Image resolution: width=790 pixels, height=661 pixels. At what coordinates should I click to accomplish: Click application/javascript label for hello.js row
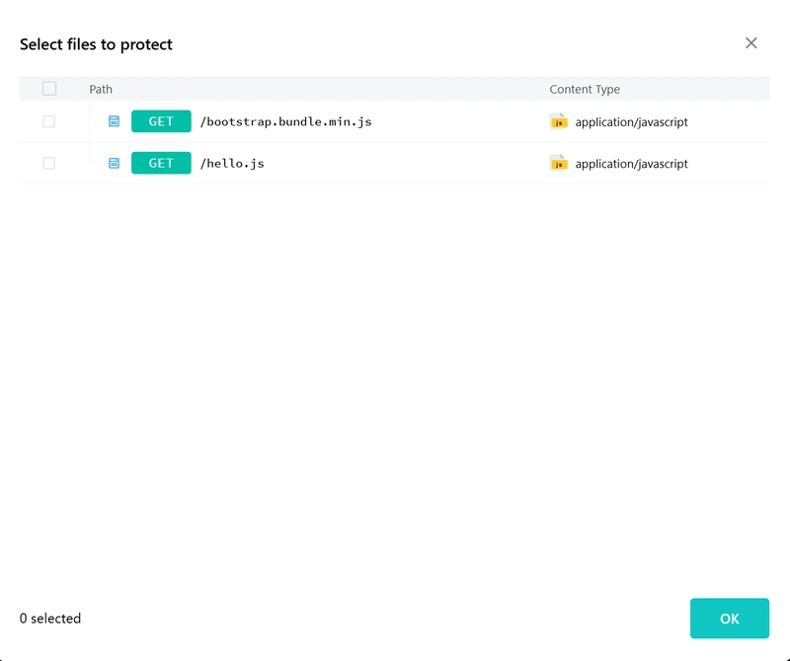click(631, 164)
